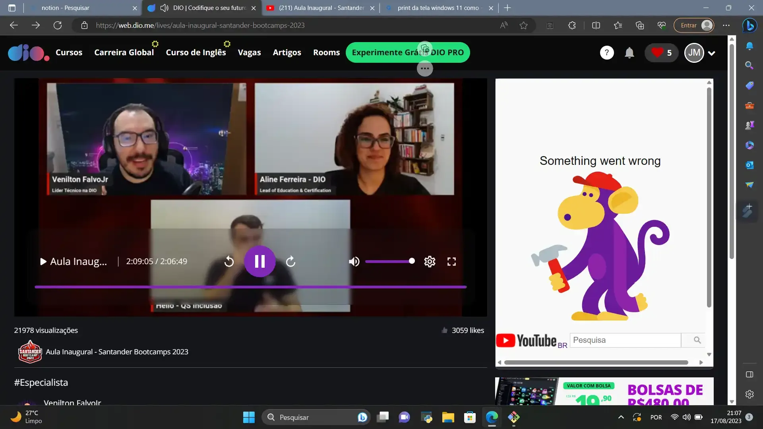This screenshot has width=763, height=429.
Task: Open Microsoft Store from the taskbar
Action: click(x=470, y=417)
